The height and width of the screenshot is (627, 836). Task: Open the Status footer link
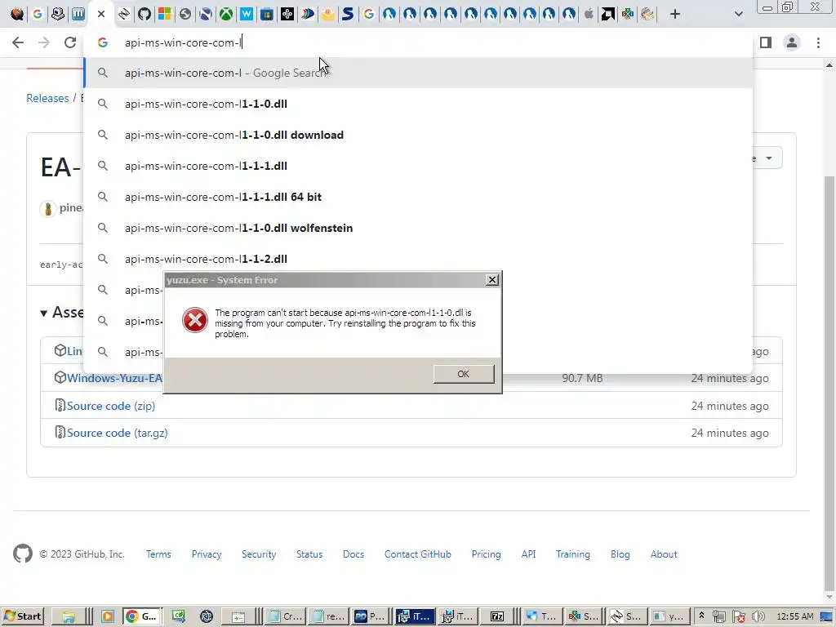[309, 554]
